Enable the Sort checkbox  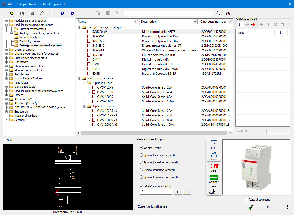coord(5,140)
